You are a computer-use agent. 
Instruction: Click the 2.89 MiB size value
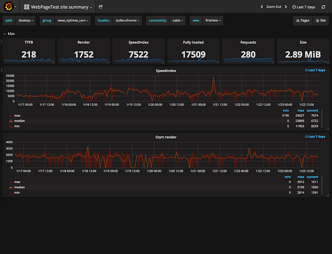303,54
